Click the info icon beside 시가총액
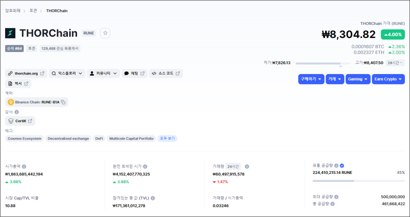Image resolution: width=410 pixels, height=217 pixels. pos(24,167)
